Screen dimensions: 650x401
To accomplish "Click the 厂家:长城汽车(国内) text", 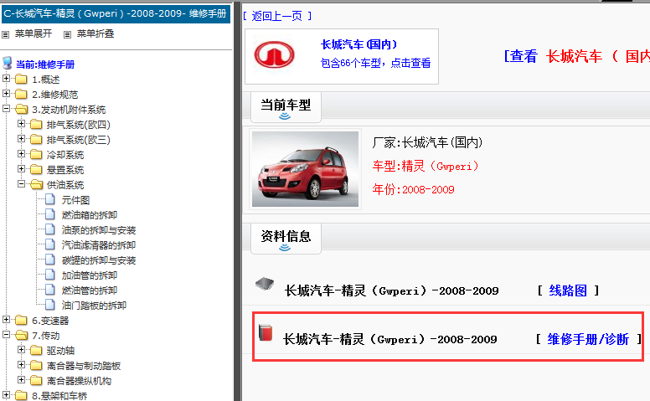I will coord(427,142).
